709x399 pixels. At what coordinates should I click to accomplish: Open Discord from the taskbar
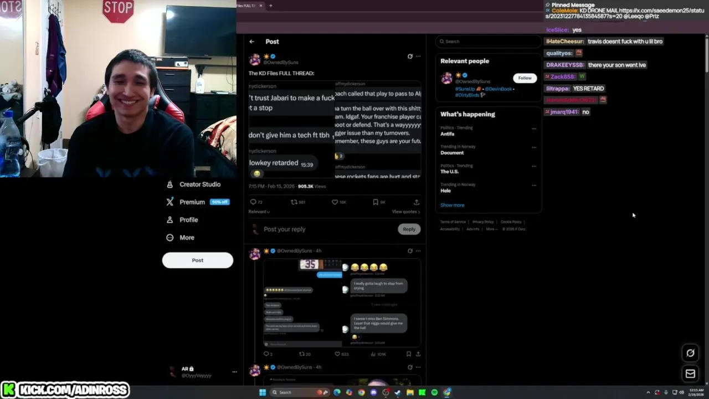[x=373, y=392]
